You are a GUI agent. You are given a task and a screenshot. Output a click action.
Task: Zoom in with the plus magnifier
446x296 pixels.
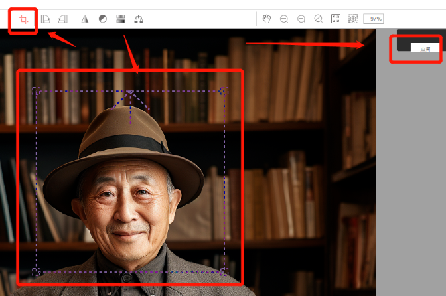pos(301,19)
